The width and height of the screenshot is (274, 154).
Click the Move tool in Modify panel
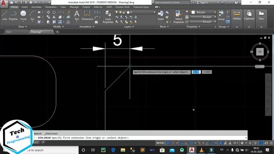click(48, 12)
